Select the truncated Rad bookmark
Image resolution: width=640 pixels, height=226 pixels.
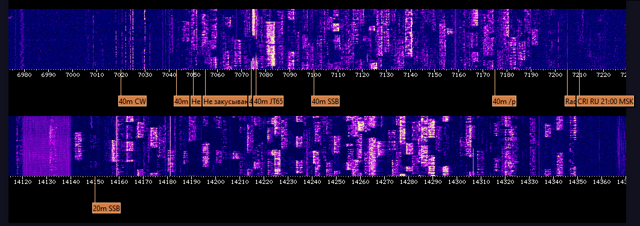coord(570,101)
